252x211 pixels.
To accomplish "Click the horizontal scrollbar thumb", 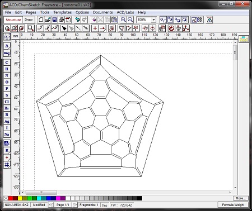I will tap(41, 192).
